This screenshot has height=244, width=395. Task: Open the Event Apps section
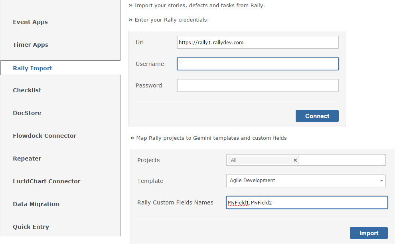tap(30, 22)
